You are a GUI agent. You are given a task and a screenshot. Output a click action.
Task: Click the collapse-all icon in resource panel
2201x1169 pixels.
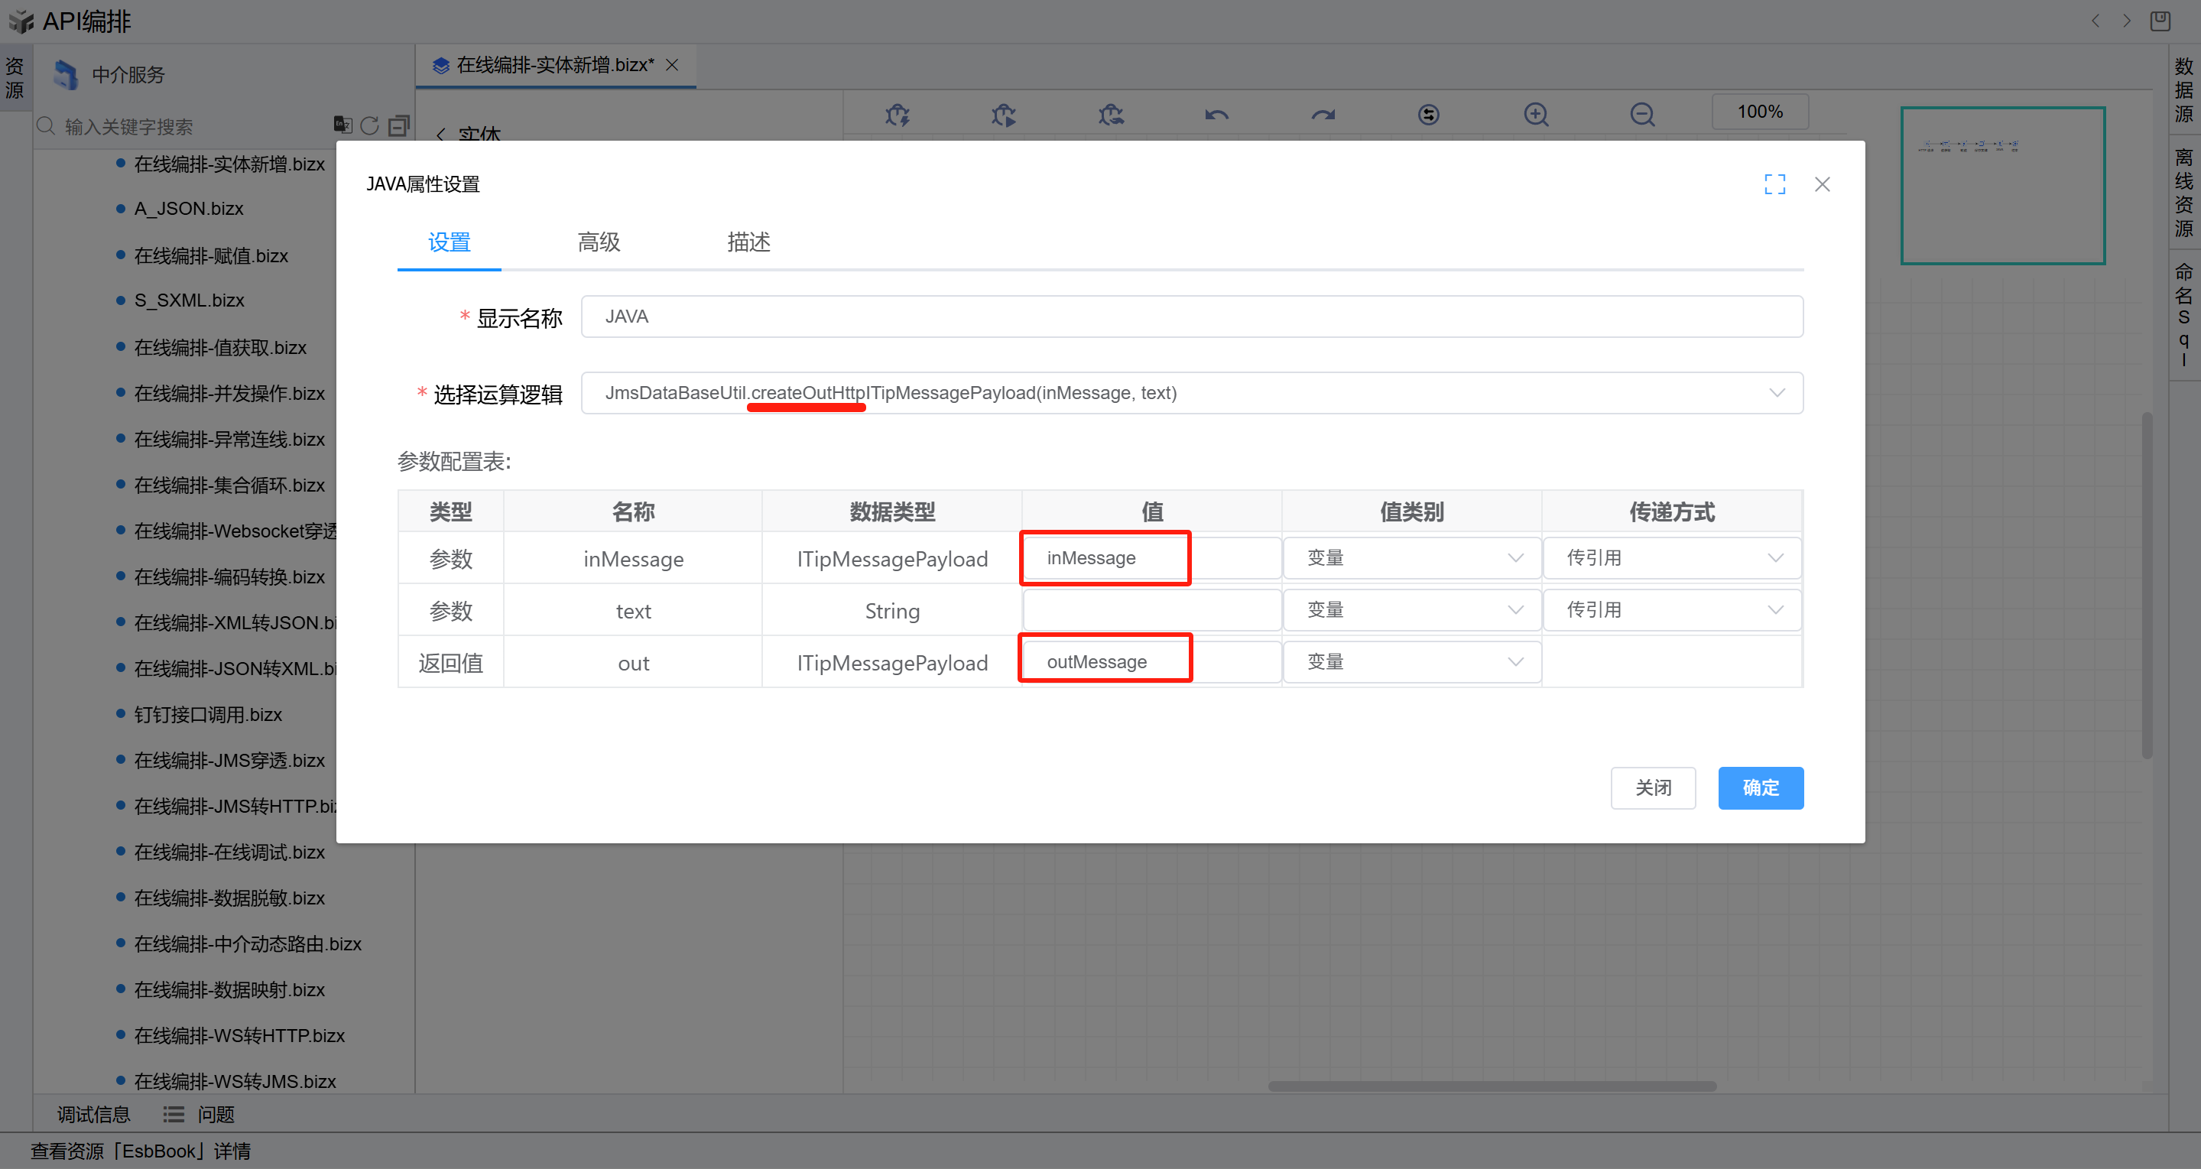pyautogui.click(x=398, y=125)
